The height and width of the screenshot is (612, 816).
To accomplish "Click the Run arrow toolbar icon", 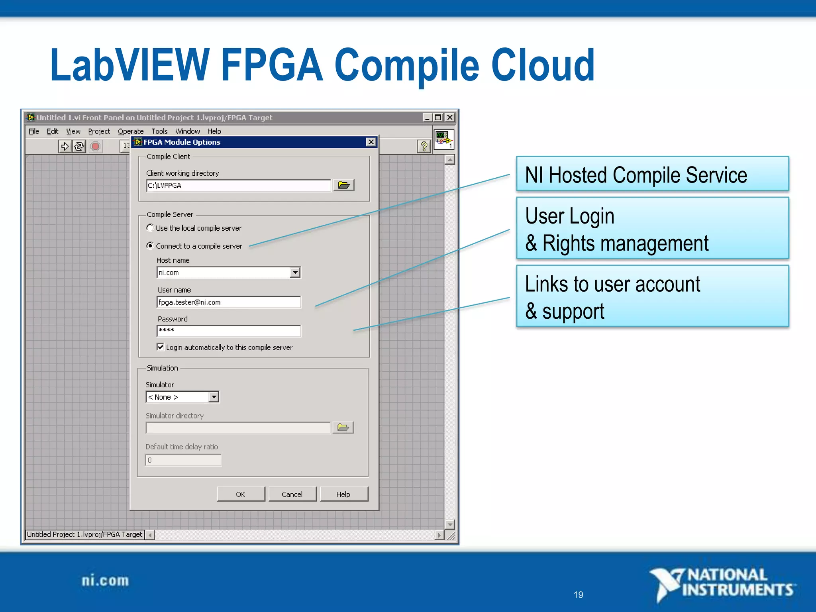I will click(65, 146).
